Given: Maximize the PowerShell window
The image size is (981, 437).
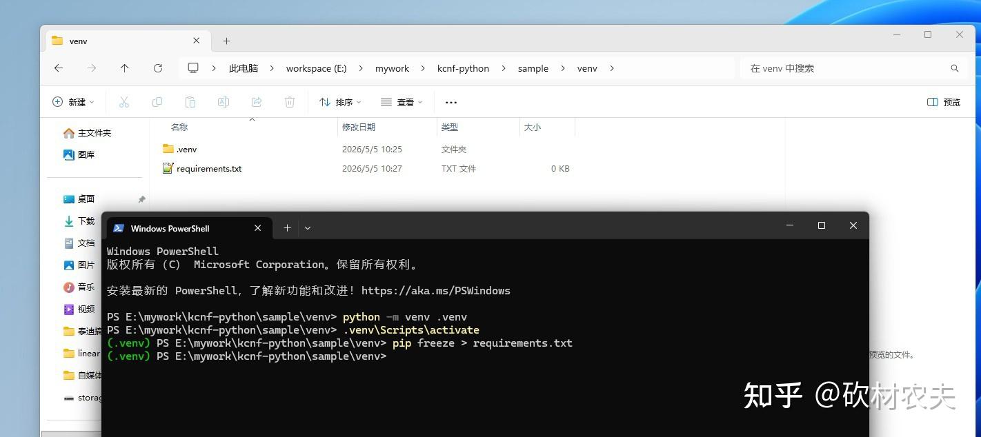Looking at the screenshot, I should point(822,225).
